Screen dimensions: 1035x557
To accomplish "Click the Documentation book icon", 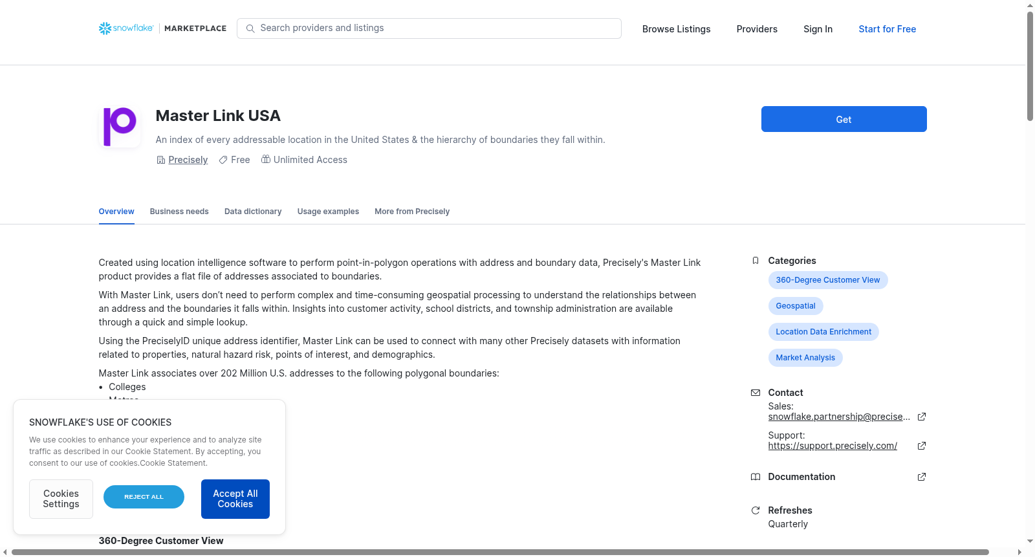I will [x=755, y=477].
